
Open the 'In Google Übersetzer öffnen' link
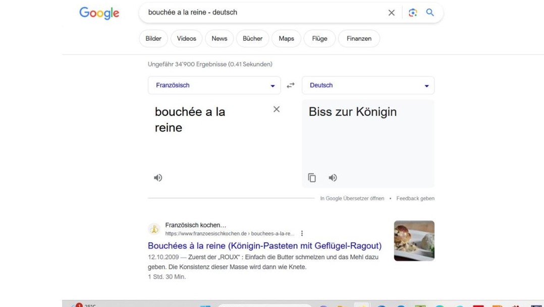[x=352, y=199]
